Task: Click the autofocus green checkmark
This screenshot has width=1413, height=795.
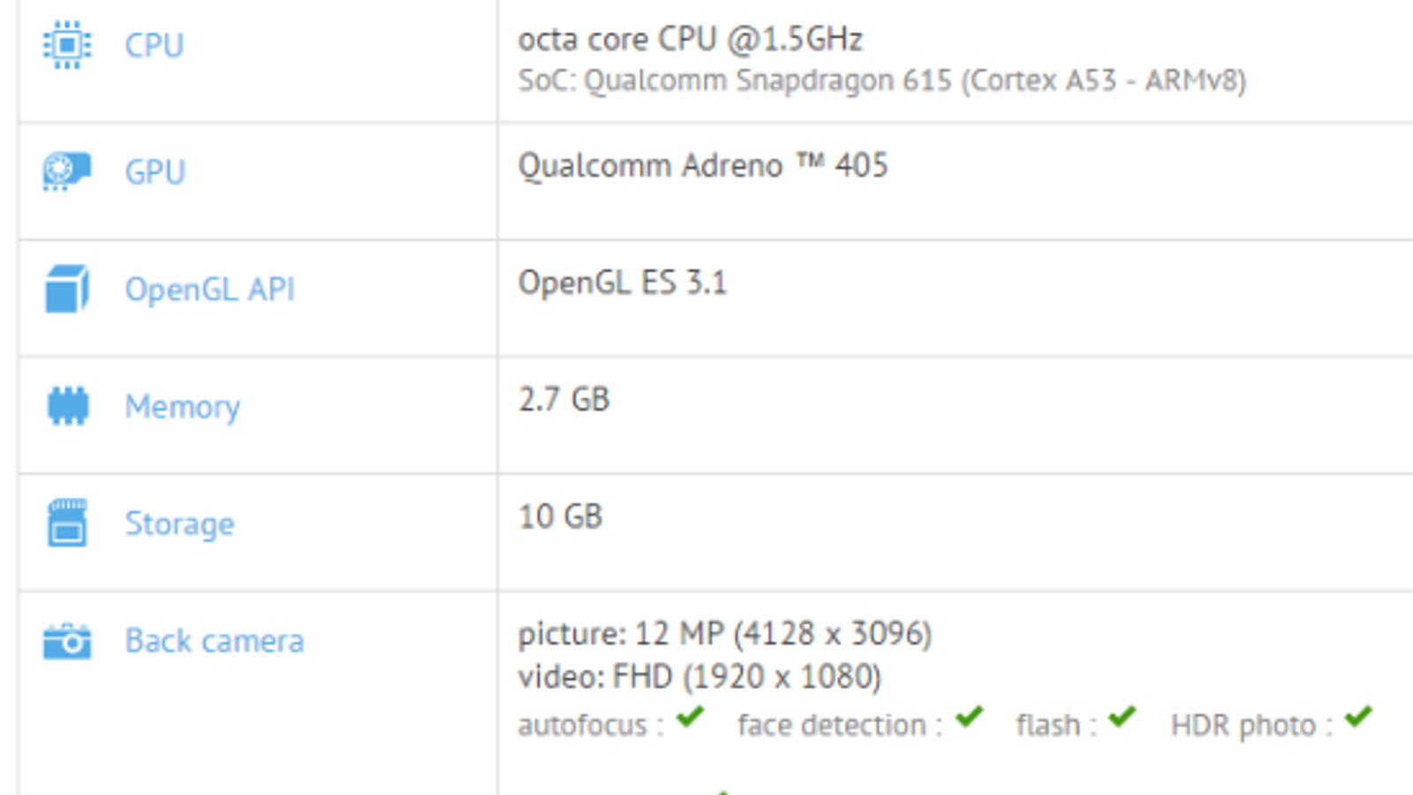Action: 691,717
